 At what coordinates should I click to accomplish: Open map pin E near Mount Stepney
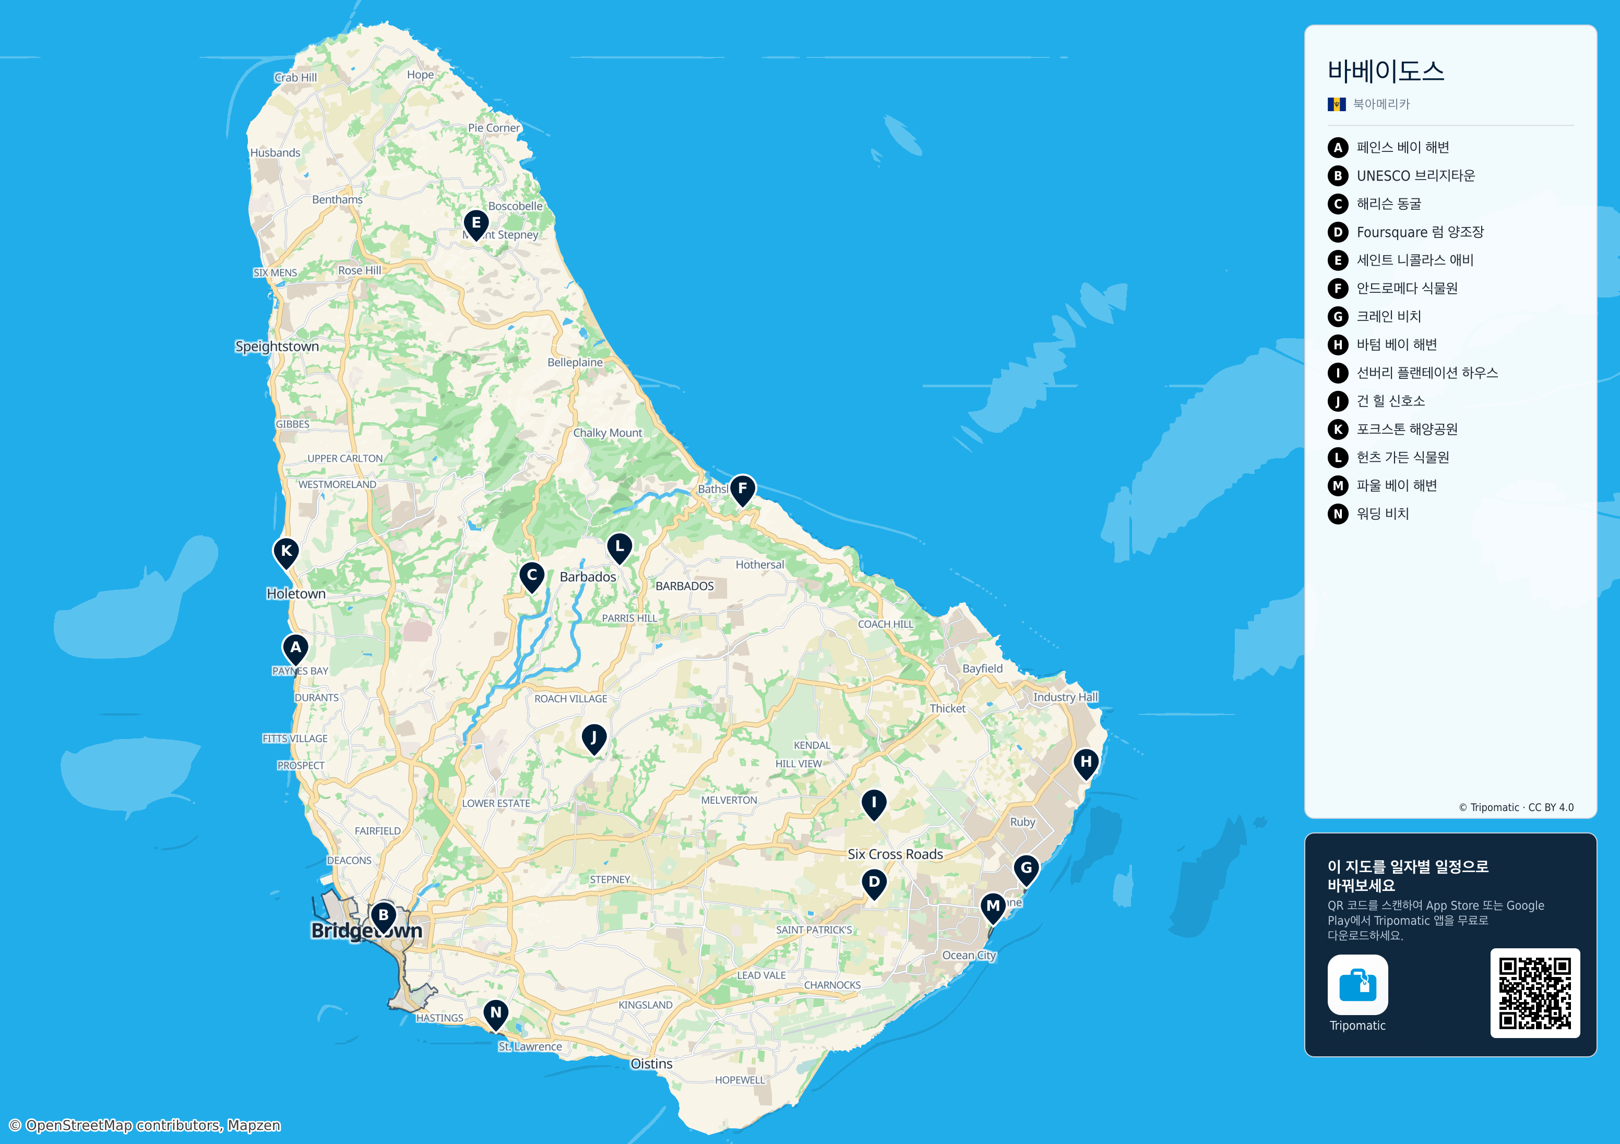click(477, 225)
